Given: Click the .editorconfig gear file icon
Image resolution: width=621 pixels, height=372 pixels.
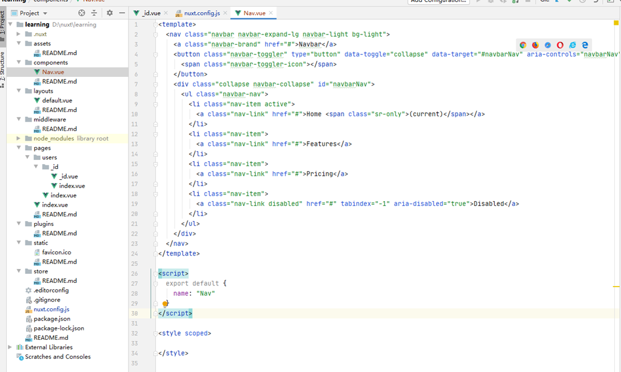Looking at the screenshot, I should 29,290.
